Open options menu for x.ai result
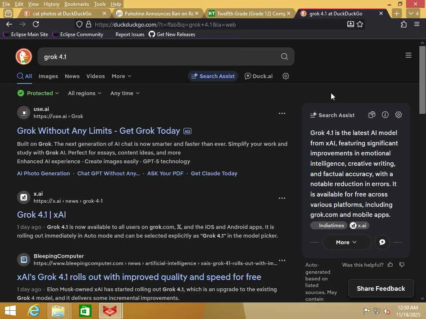426x319 pixels. pyautogui.click(x=282, y=198)
